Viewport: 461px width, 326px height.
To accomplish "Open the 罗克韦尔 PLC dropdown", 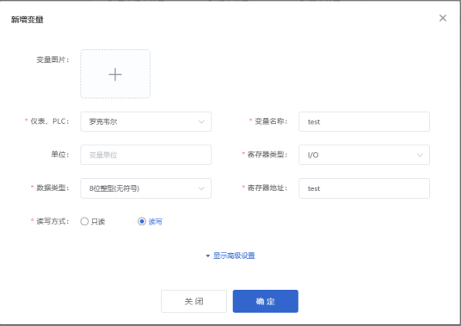I will 146,121.
